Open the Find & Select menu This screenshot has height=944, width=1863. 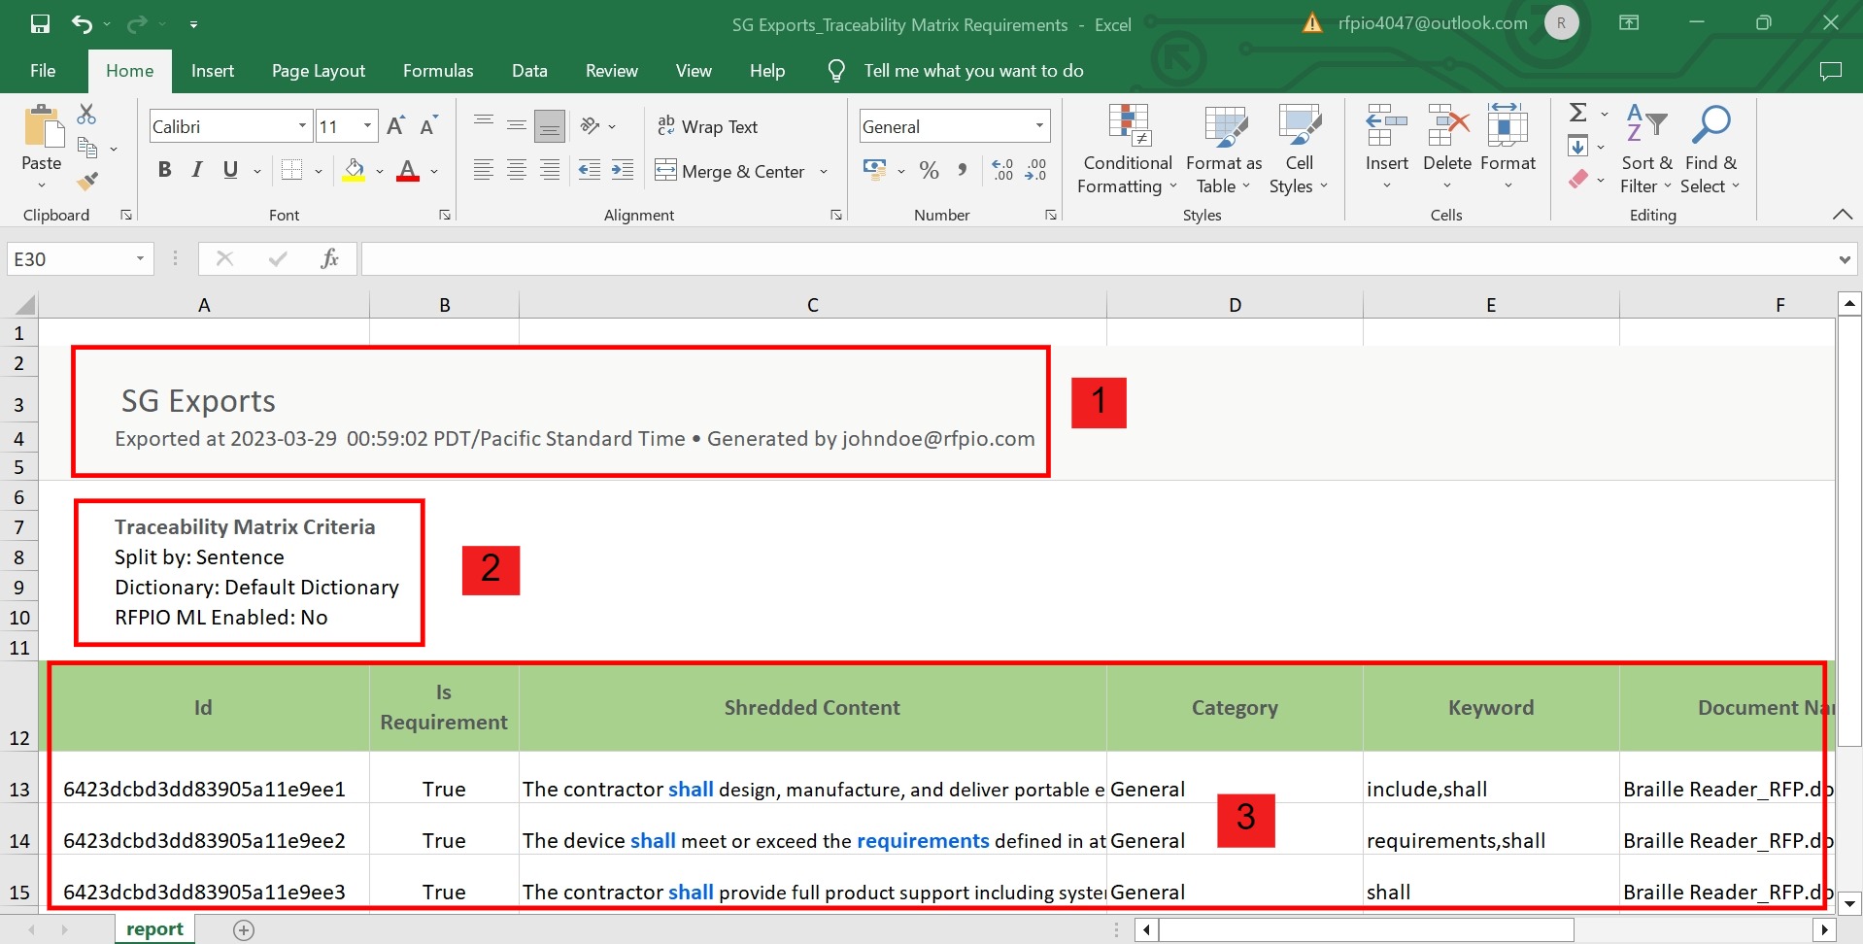coord(1711,150)
